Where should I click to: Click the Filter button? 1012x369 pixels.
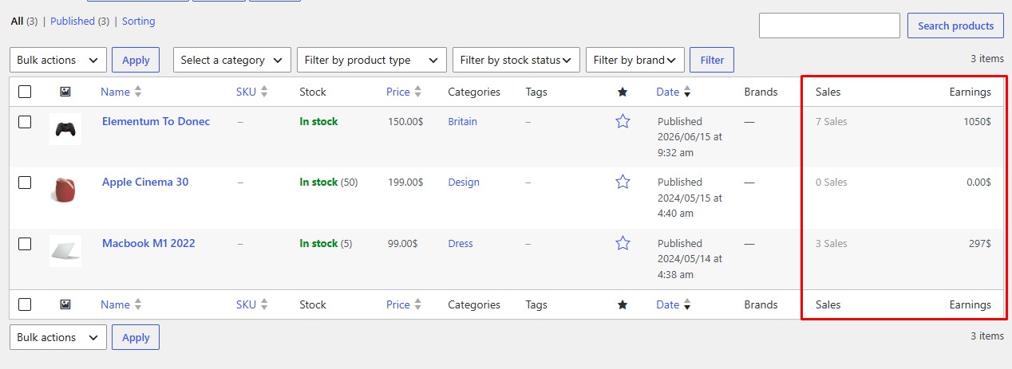pyautogui.click(x=712, y=60)
